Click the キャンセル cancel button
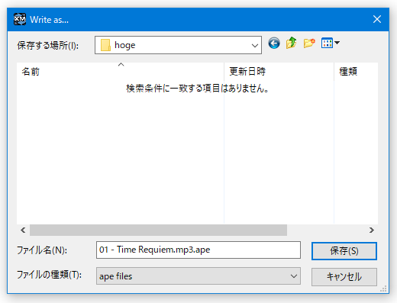397x303 pixels. click(x=344, y=277)
